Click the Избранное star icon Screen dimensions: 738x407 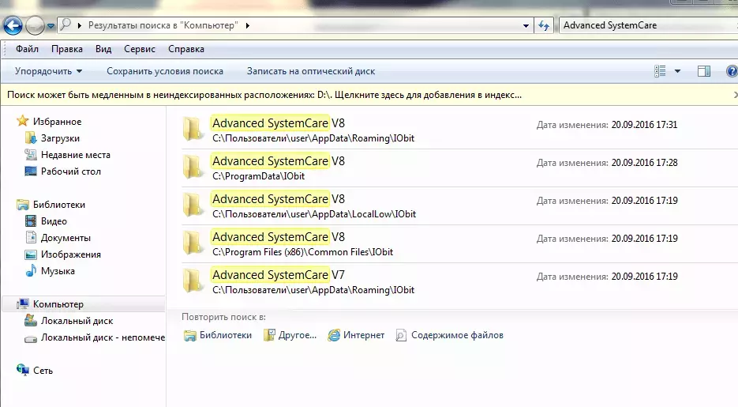[x=22, y=121]
